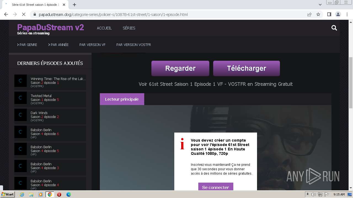Open the Opera icon in the taskbar
This screenshot has height=198, width=353.
[x=59, y=194]
